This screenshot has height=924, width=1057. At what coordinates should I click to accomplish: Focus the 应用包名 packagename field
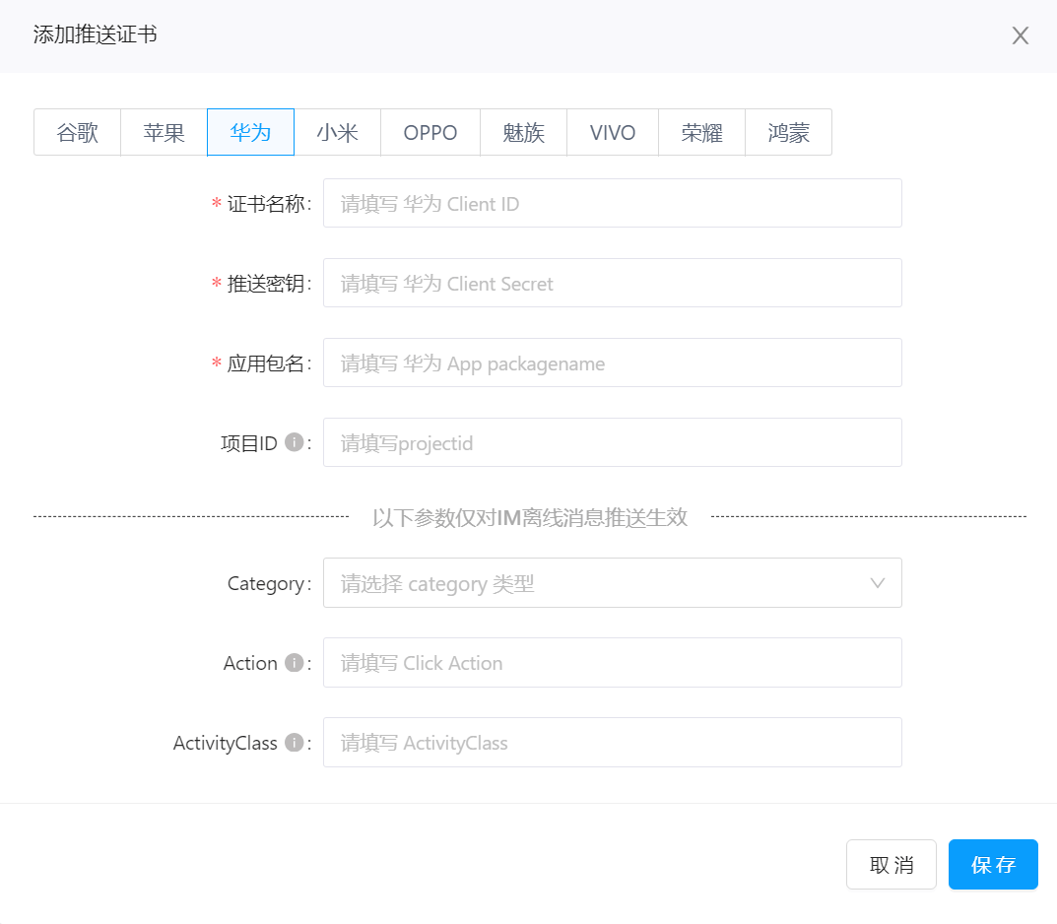tap(612, 363)
